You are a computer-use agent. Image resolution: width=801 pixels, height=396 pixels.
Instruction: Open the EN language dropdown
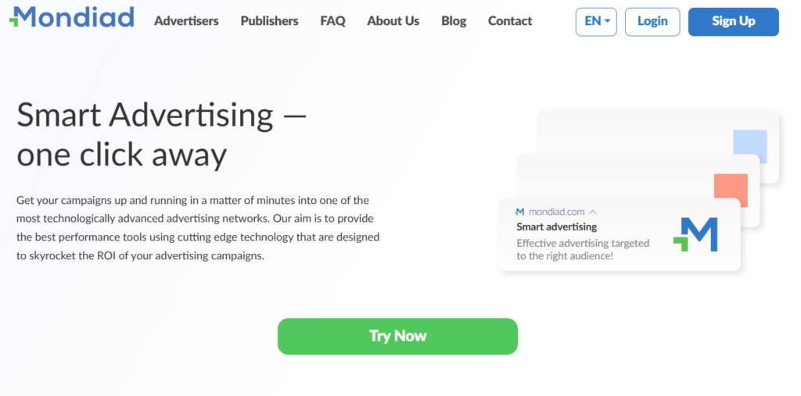(x=596, y=21)
